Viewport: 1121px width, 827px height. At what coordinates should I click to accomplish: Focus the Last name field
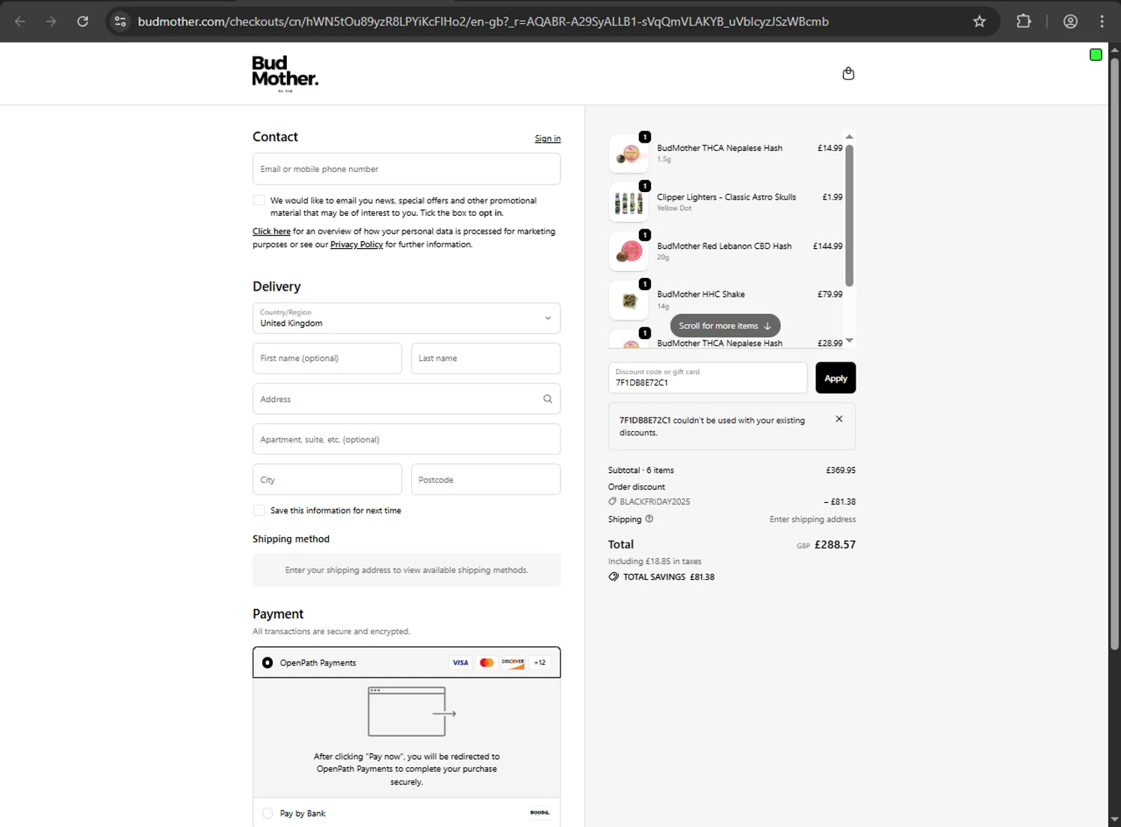tap(486, 359)
